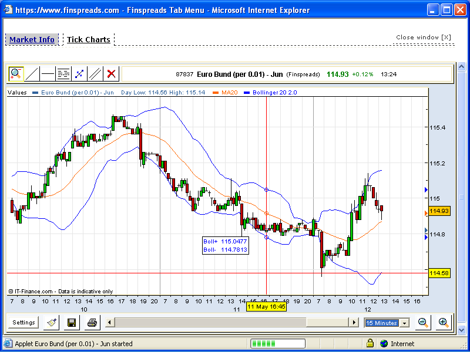Click the red X delete drawings icon

click(111, 74)
